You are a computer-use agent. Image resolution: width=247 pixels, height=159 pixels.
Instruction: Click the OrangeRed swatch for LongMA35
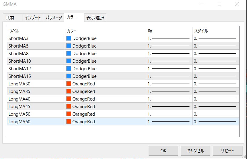coord(69,91)
